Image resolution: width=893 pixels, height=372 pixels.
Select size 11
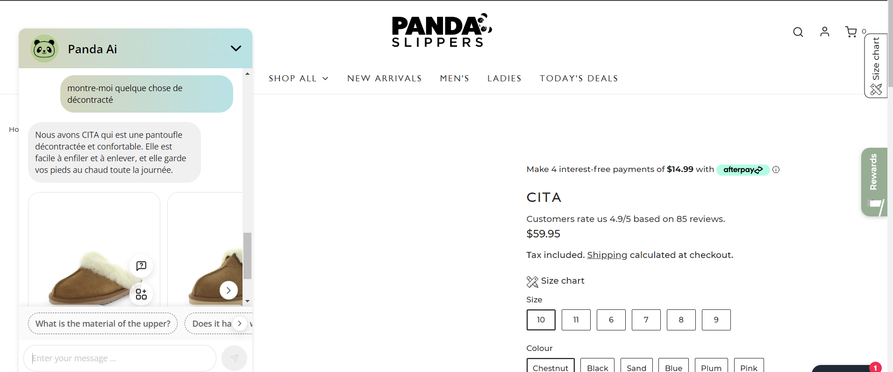click(576, 320)
